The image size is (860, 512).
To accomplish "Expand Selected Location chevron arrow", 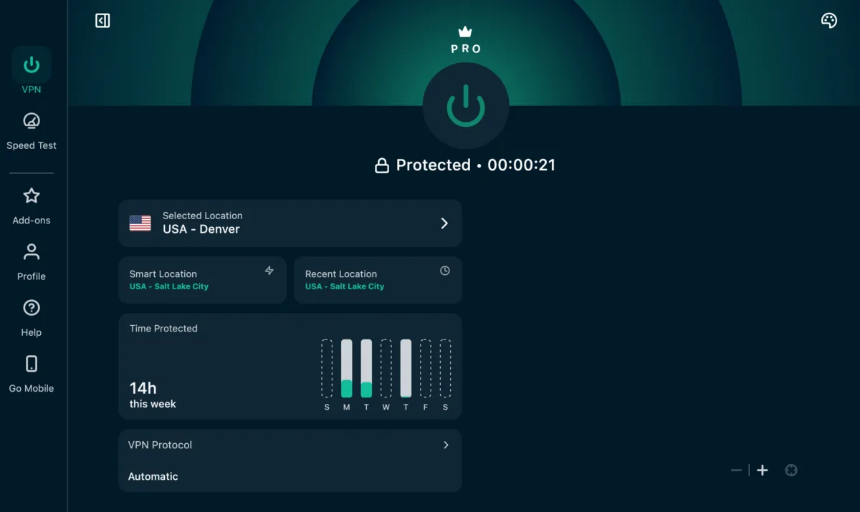I will coord(444,223).
